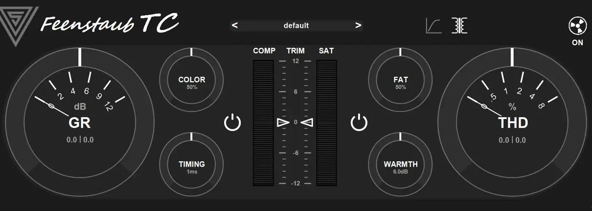Image resolution: width=592 pixels, height=211 pixels.
Task: Select the next preset arrow
Action: [x=358, y=26]
